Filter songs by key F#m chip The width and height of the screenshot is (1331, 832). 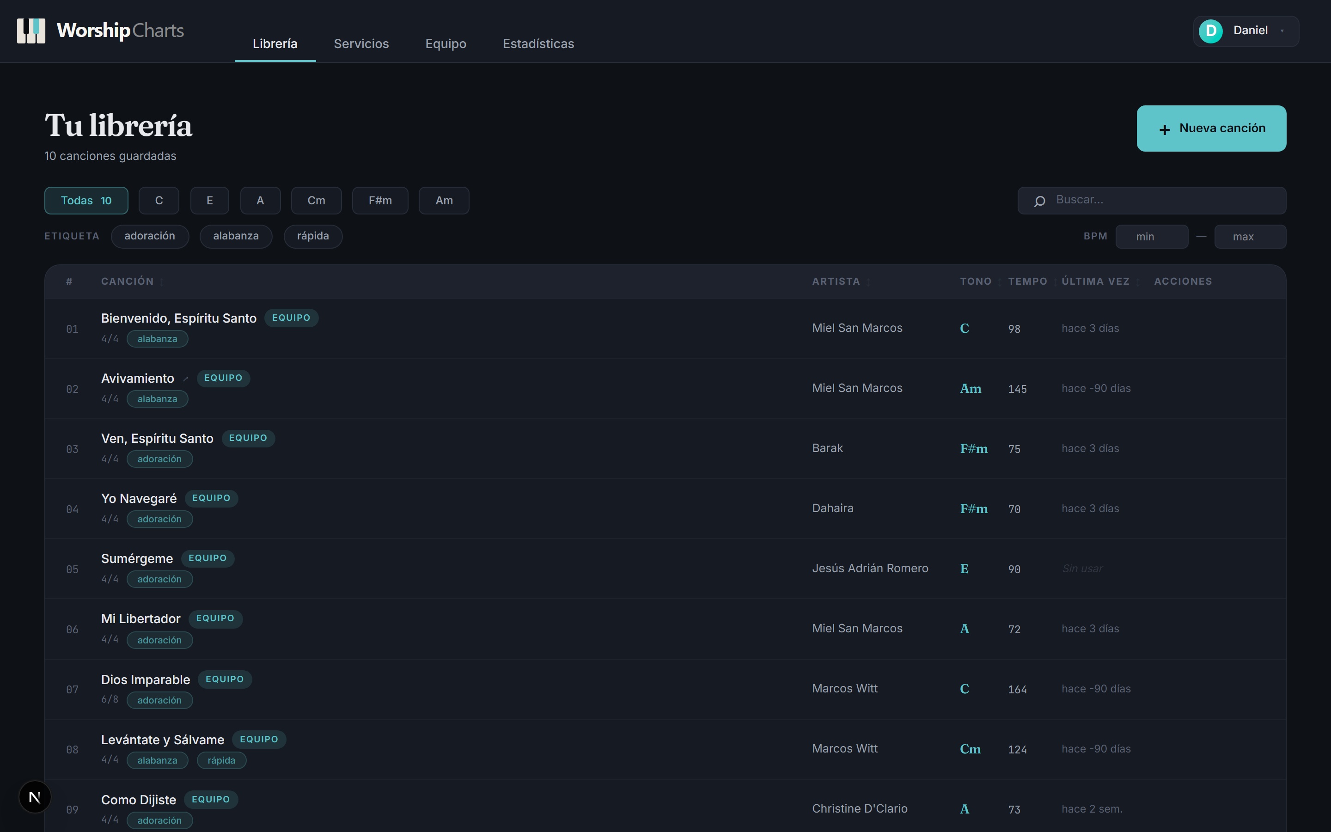point(380,200)
